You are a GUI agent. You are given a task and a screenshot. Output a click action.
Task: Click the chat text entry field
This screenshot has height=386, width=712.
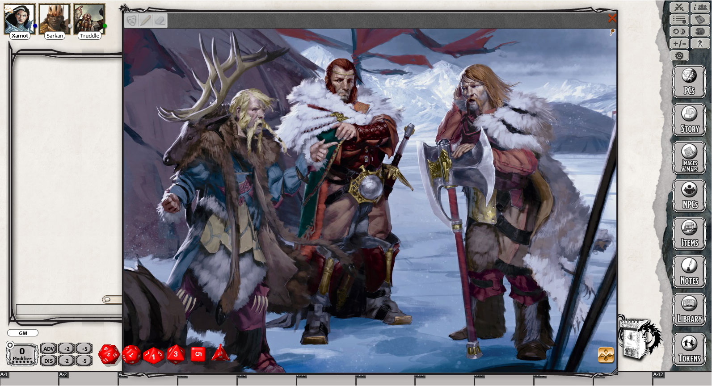pyautogui.click(x=67, y=309)
